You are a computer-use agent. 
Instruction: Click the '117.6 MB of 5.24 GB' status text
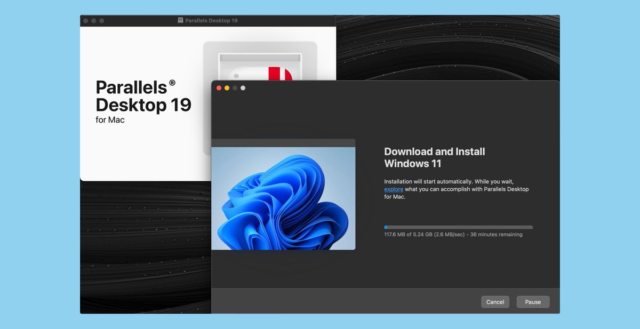click(453, 235)
